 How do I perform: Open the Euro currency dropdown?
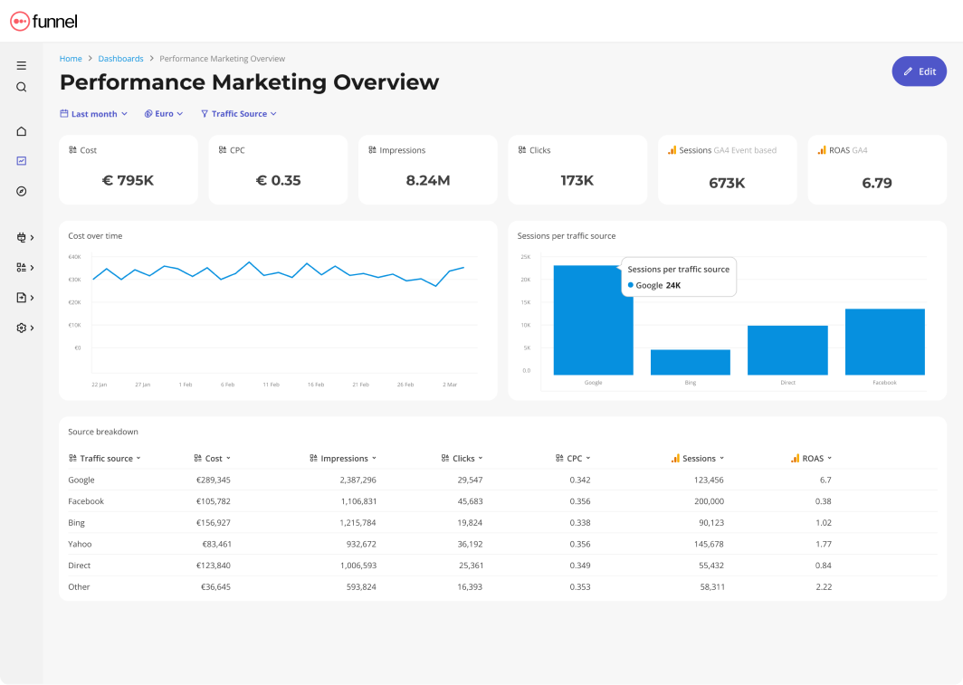[163, 113]
